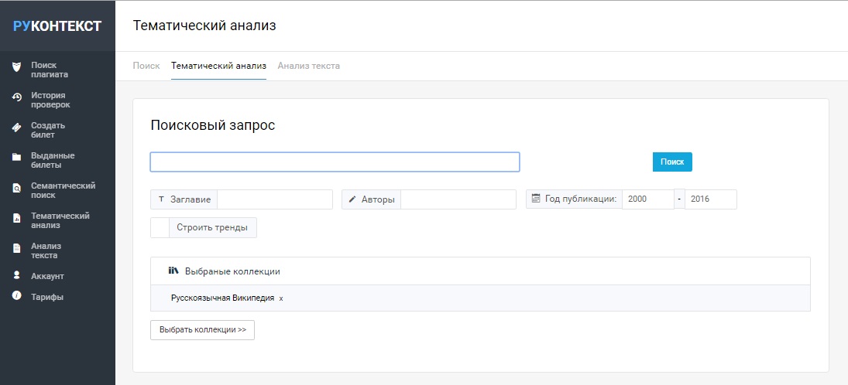Click the Авторы input field
Viewport: 848px width, 385px height.
pyautogui.click(x=458, y=199)
